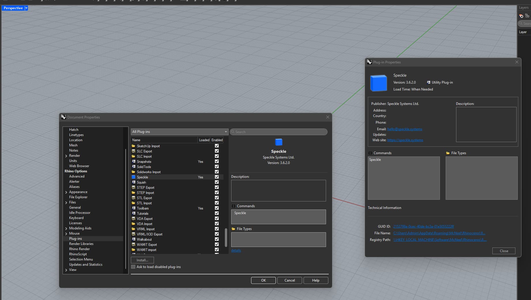Click the new sublayer icon in Layers panel
This screenshot has height=300, width=531.
coord(527,16)
